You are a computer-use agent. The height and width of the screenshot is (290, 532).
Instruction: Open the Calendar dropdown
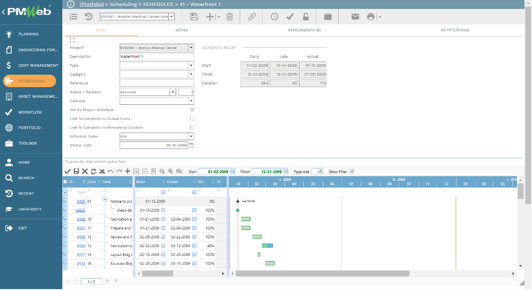coord(191,101)
